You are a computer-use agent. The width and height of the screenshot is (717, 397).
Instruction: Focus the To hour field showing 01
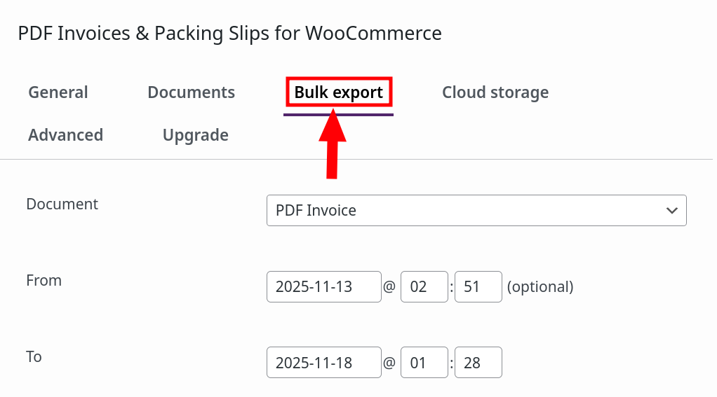point(424,363)
